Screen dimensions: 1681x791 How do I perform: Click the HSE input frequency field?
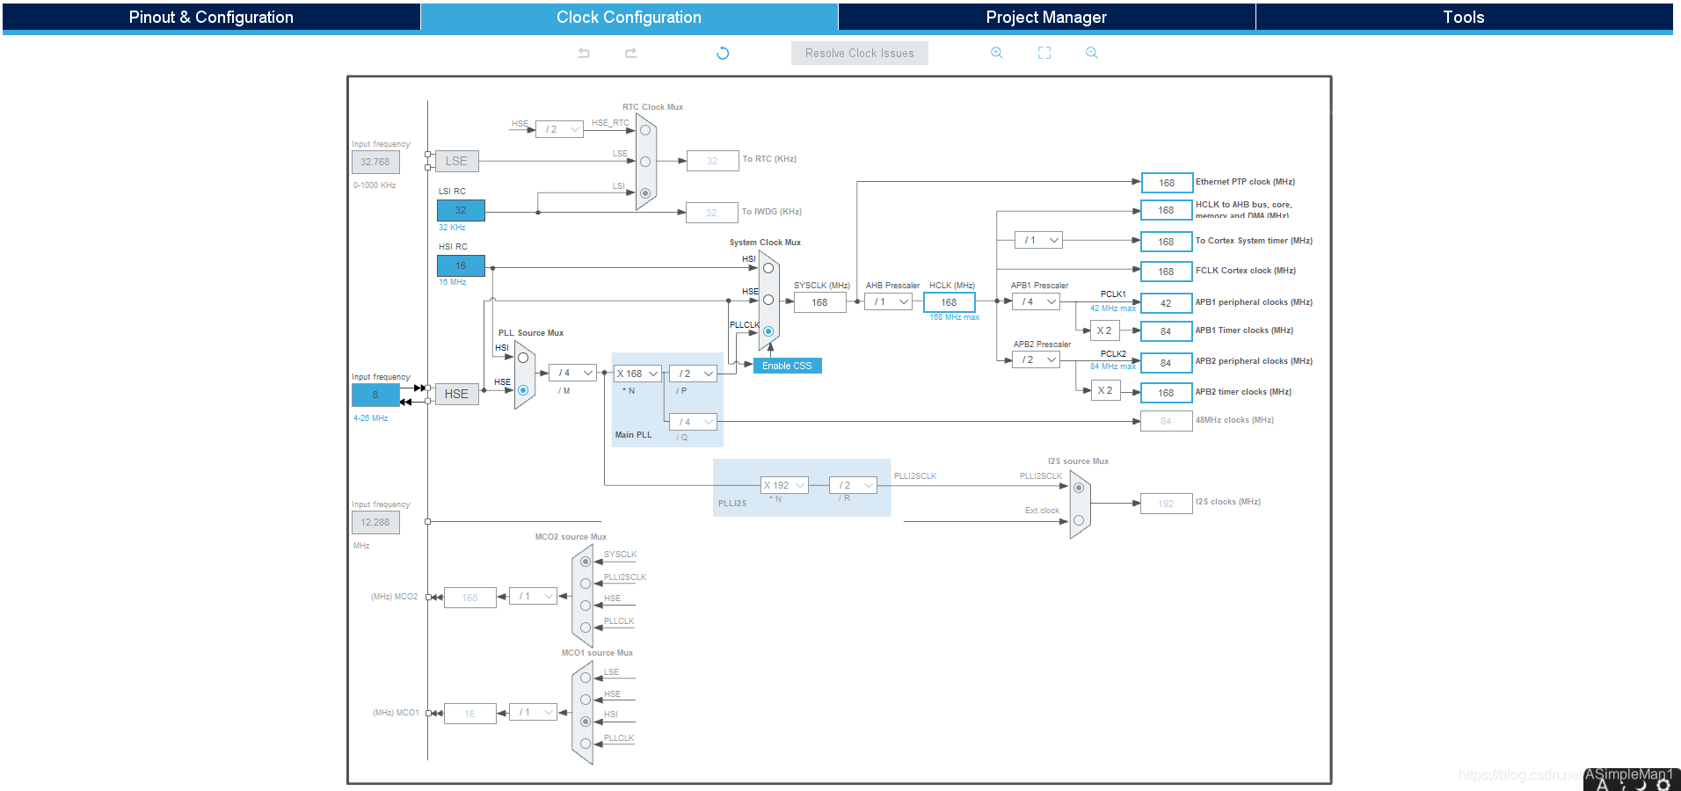pyautogui.click(x=375, y=395)
